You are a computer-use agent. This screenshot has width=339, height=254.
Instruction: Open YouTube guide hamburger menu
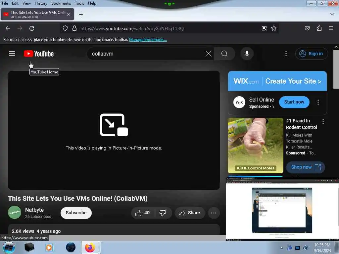coord(12,53)
